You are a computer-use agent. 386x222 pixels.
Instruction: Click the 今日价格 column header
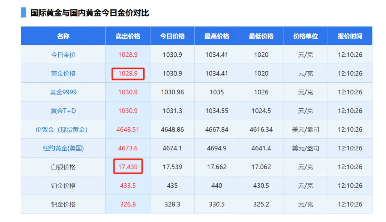[172, 36]
